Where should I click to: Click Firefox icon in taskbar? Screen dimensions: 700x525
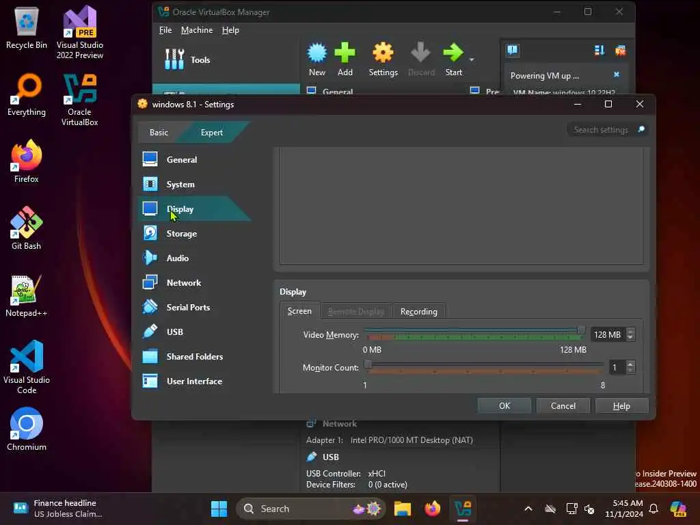tap(432, 509)
